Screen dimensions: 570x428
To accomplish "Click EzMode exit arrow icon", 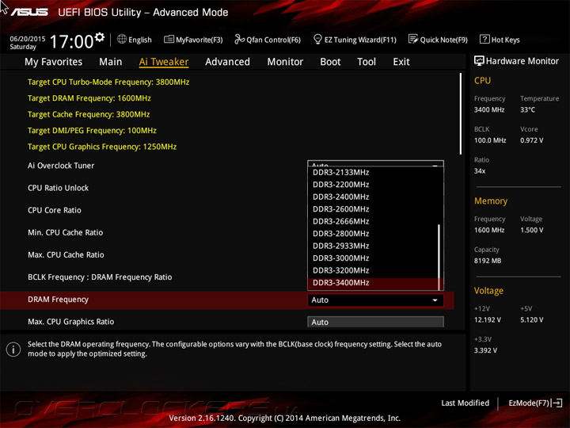I will pyautogui.click(x=557, y=403).
